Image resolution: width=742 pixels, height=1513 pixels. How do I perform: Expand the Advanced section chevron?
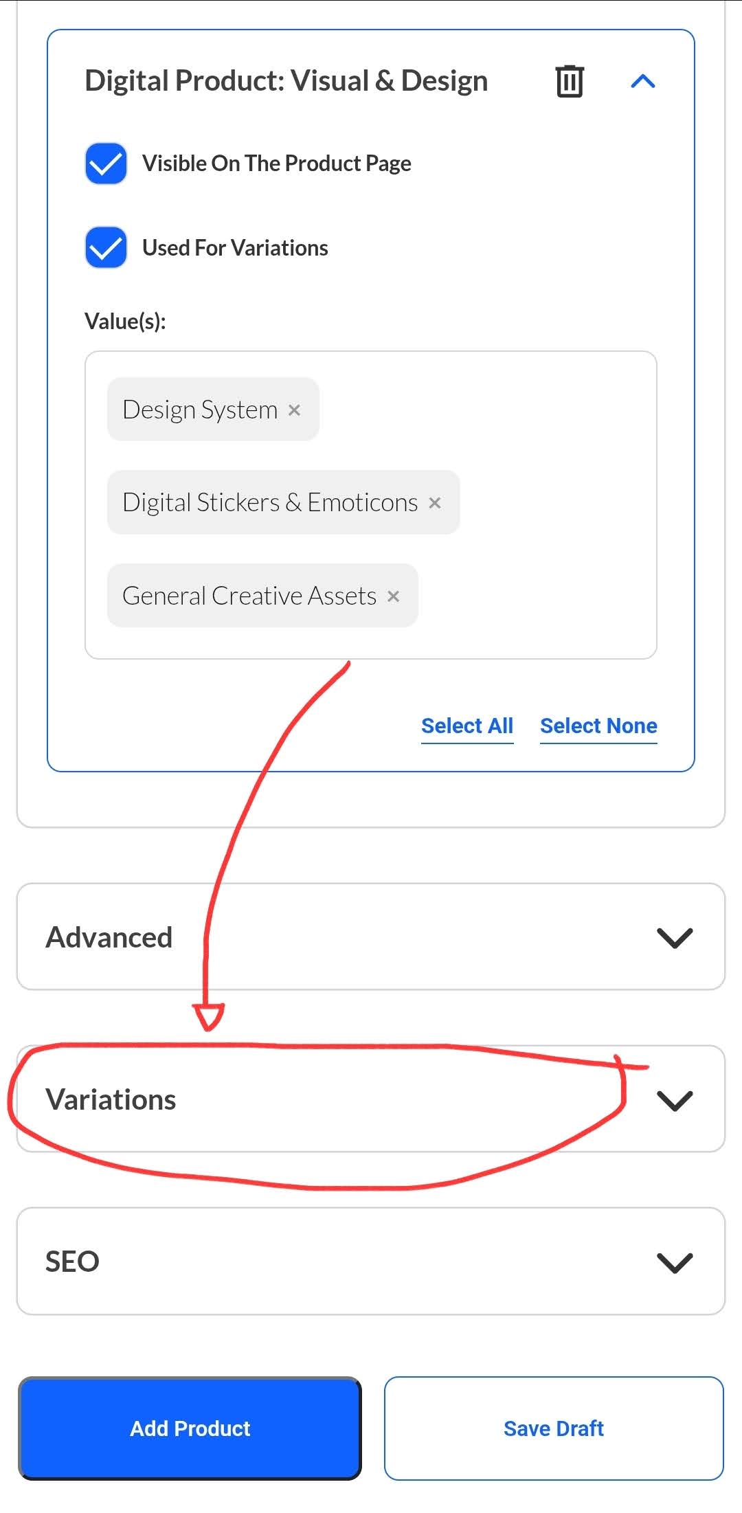675,938
